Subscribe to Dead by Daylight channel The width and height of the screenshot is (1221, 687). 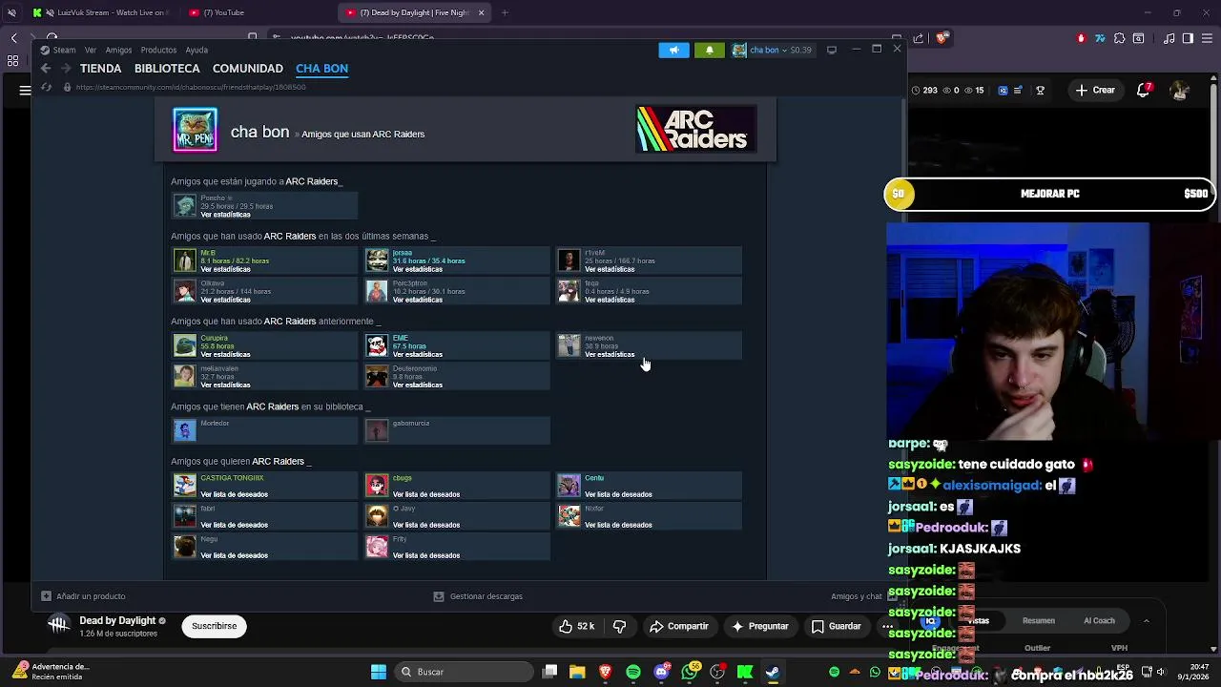tap(214, 626)
